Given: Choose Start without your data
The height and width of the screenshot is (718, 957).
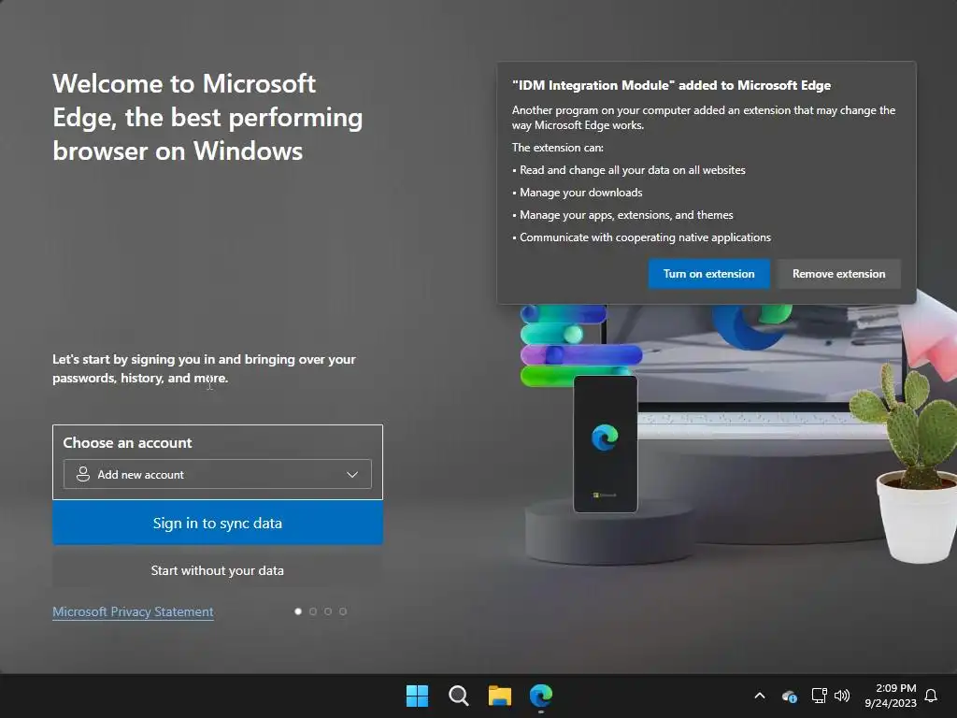Looking at the screenshot, I should 217,570.
